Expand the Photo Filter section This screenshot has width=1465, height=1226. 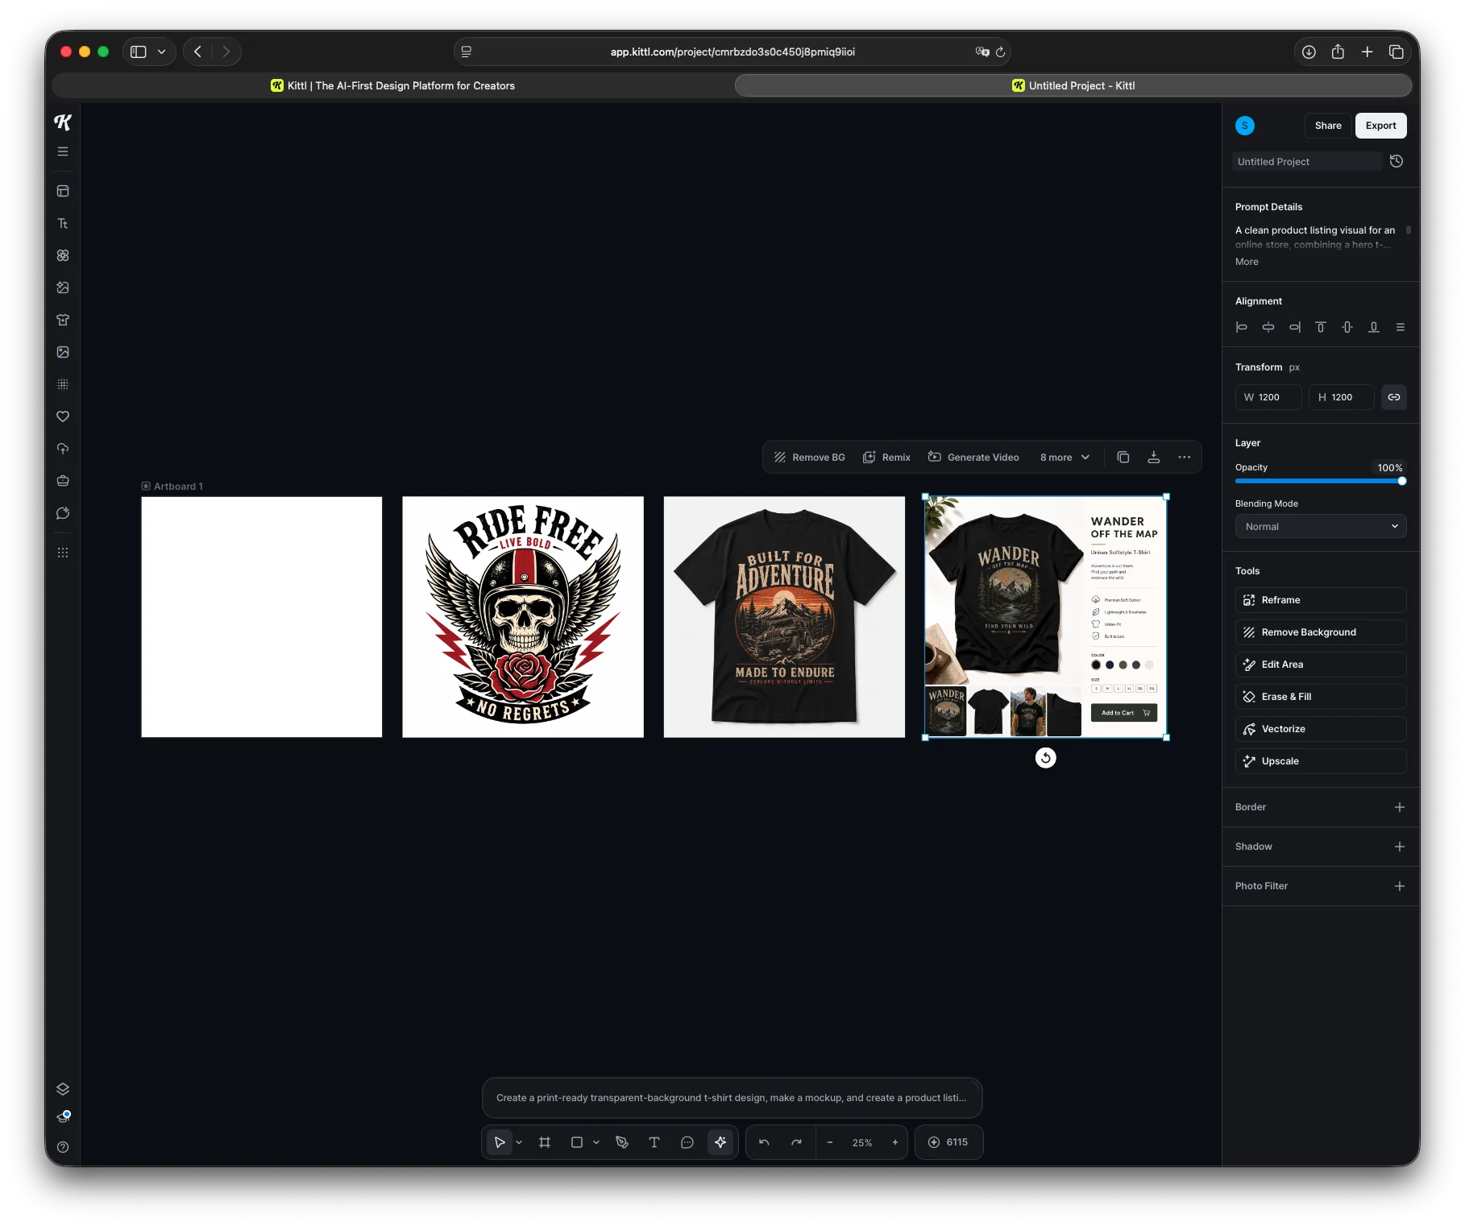click(x=1400, y=886)
